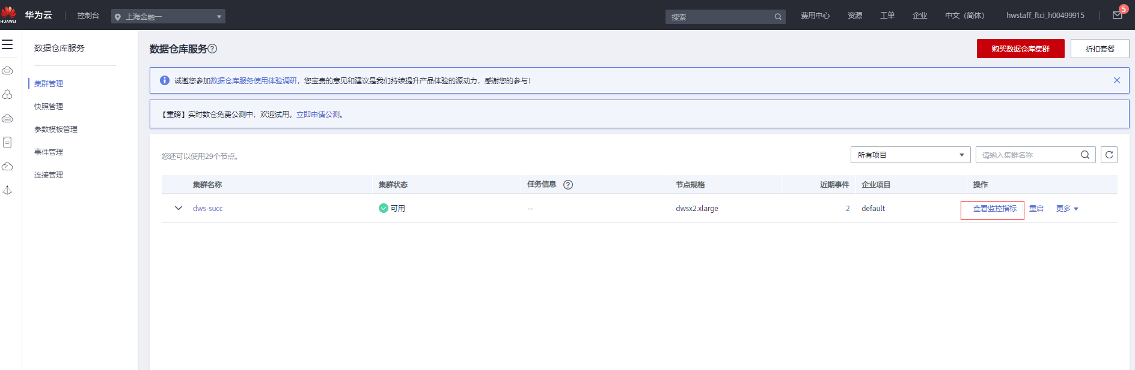Click the 购买数据仓库集群 button
Image resolution: width=1135 pixels, height=370 pixels.
[x=1020, y=49]
